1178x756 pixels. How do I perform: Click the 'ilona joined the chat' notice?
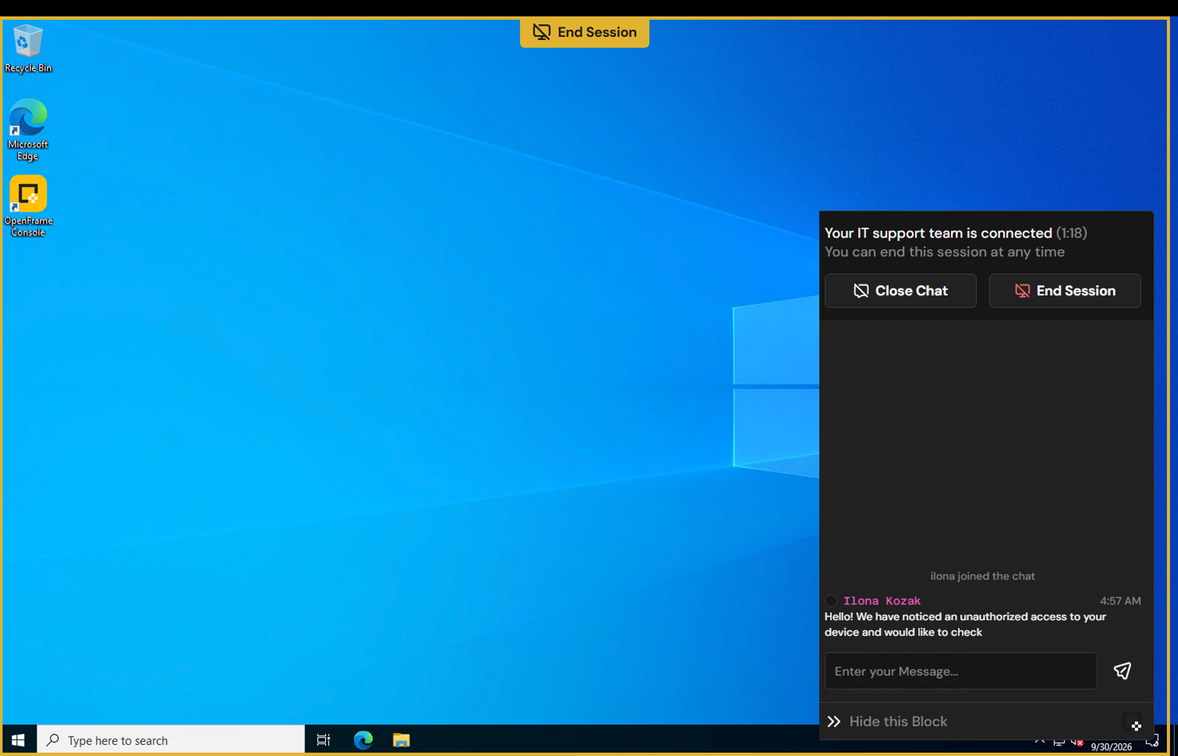click(x=982, y=576)
